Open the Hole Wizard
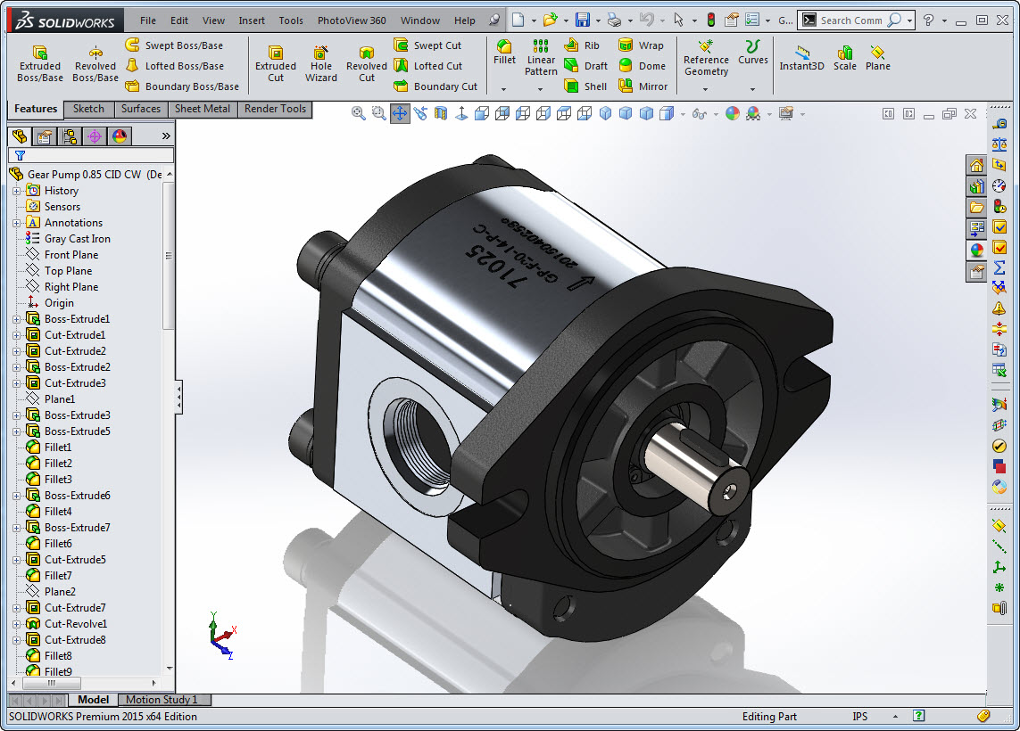 [320, 63]
